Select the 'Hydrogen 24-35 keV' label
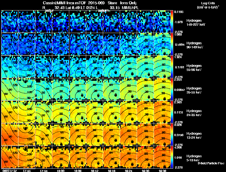 click(194, 113)
